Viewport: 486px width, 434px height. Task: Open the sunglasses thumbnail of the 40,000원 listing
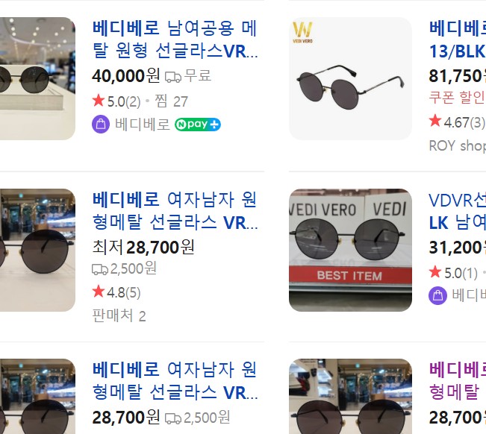pyautogui.click(x=37, y=78)
